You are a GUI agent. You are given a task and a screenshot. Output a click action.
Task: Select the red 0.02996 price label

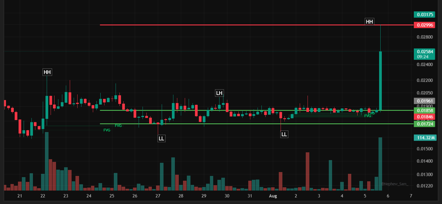tap(424, 25)
